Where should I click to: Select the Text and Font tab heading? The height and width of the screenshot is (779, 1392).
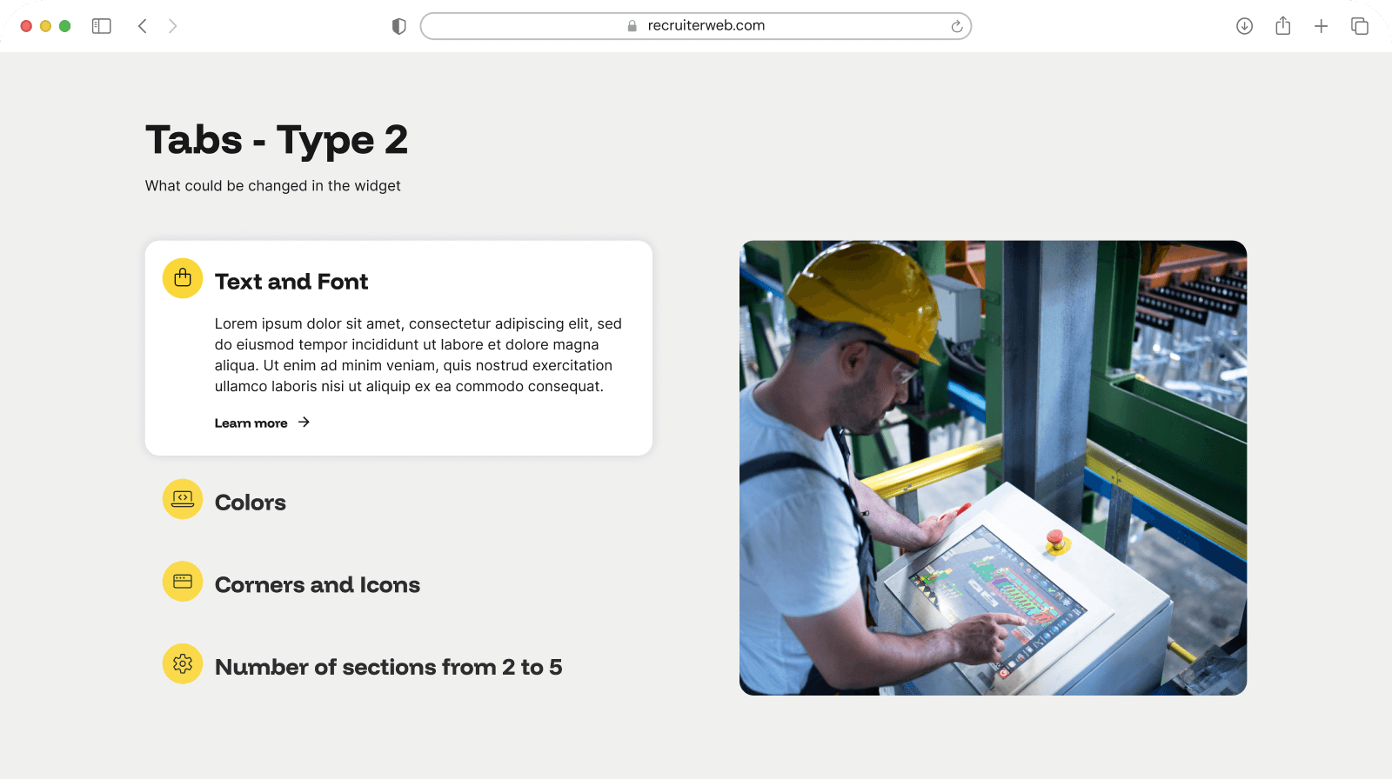point(291,282)
